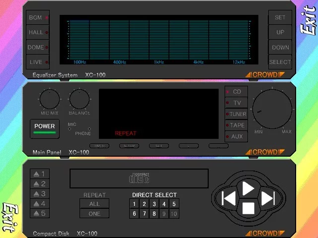Enable REPEAT ALL mode
Viewport: 318px width, 238px height.
94,204
